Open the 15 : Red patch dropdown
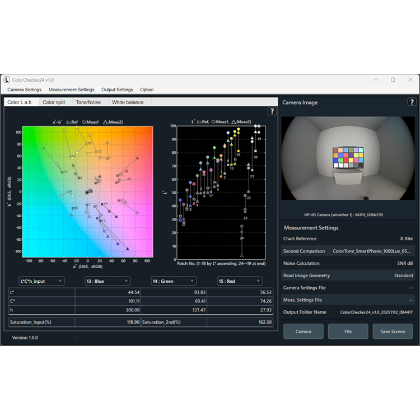 click(239, 281)
